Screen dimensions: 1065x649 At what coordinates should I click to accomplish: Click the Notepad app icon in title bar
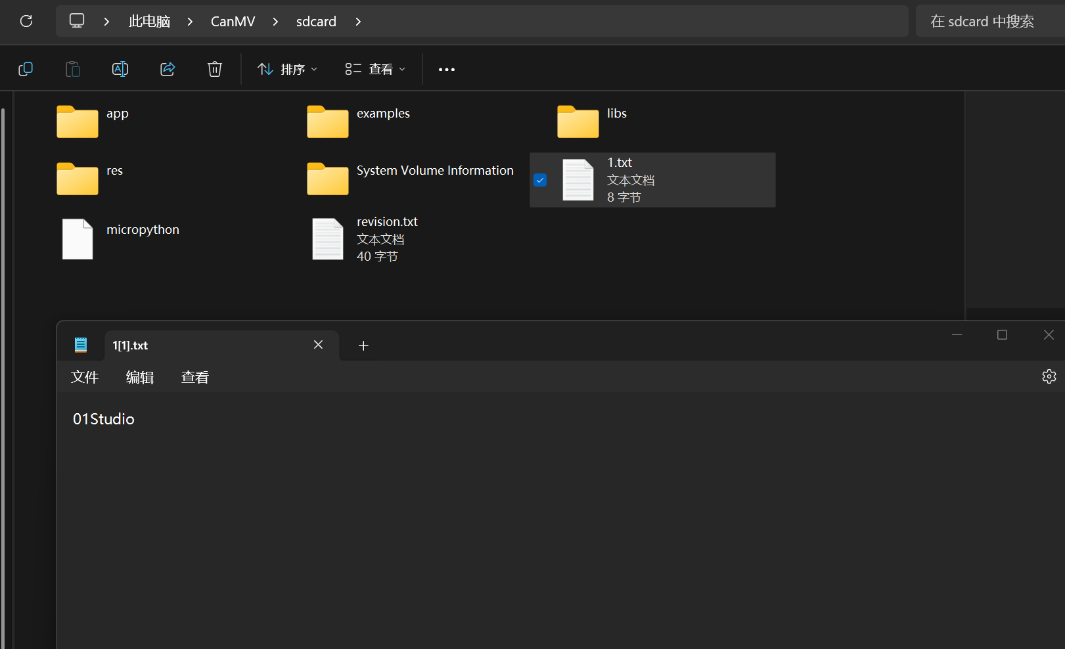pos(81,345)
